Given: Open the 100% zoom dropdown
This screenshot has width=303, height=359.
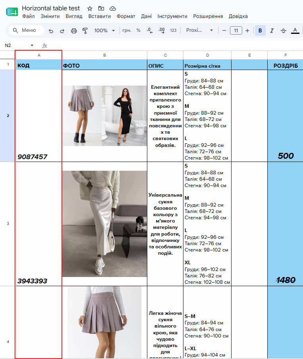Looking at the screenshot, I should pos(105,31).
